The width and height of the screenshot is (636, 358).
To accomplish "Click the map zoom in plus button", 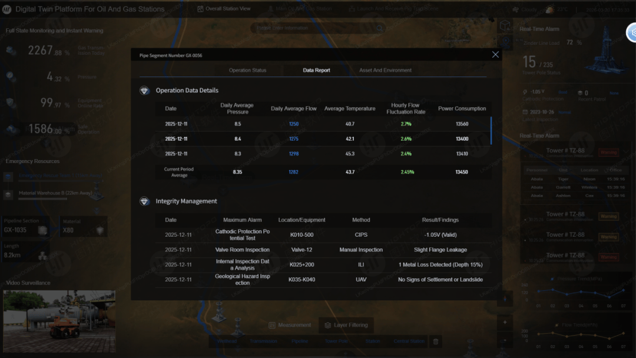I will point(505,322).
